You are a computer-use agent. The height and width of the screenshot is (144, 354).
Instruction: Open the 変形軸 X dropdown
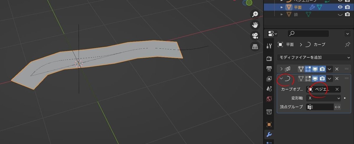point(324,98)
